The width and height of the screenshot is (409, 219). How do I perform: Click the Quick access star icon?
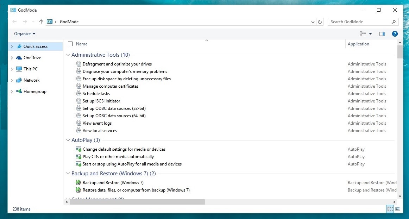(19, 46)
